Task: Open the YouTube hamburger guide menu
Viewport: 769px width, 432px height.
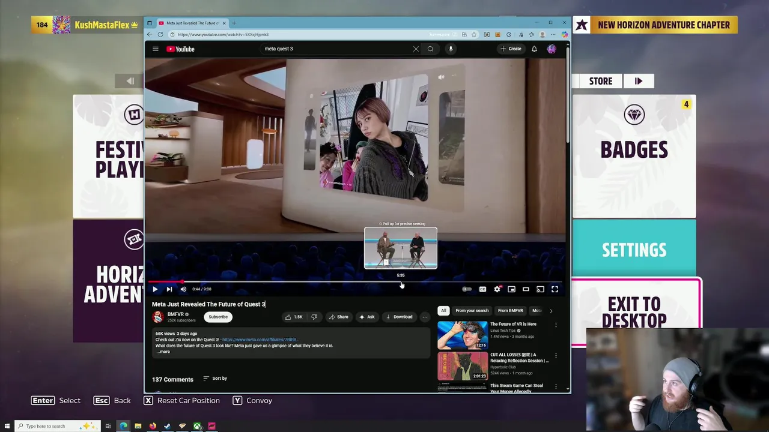Action: [x=156, y=49]
